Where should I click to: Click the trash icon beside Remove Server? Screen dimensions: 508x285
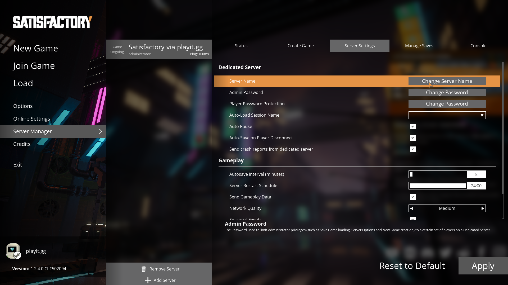click(144, 269)
